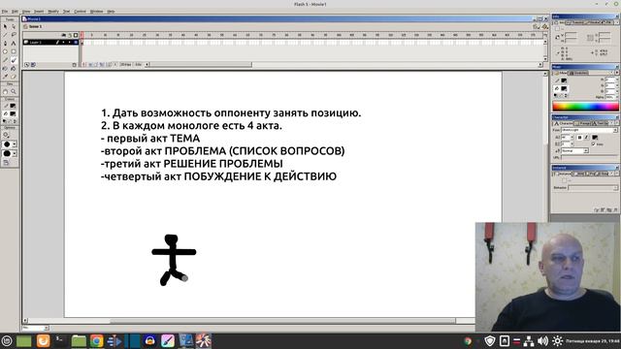Image resolution: width=621 pixels, height=349 pixels.
Task: Click the Edit Scene icon
Action: pyautogui.click(x=536, y=26)
